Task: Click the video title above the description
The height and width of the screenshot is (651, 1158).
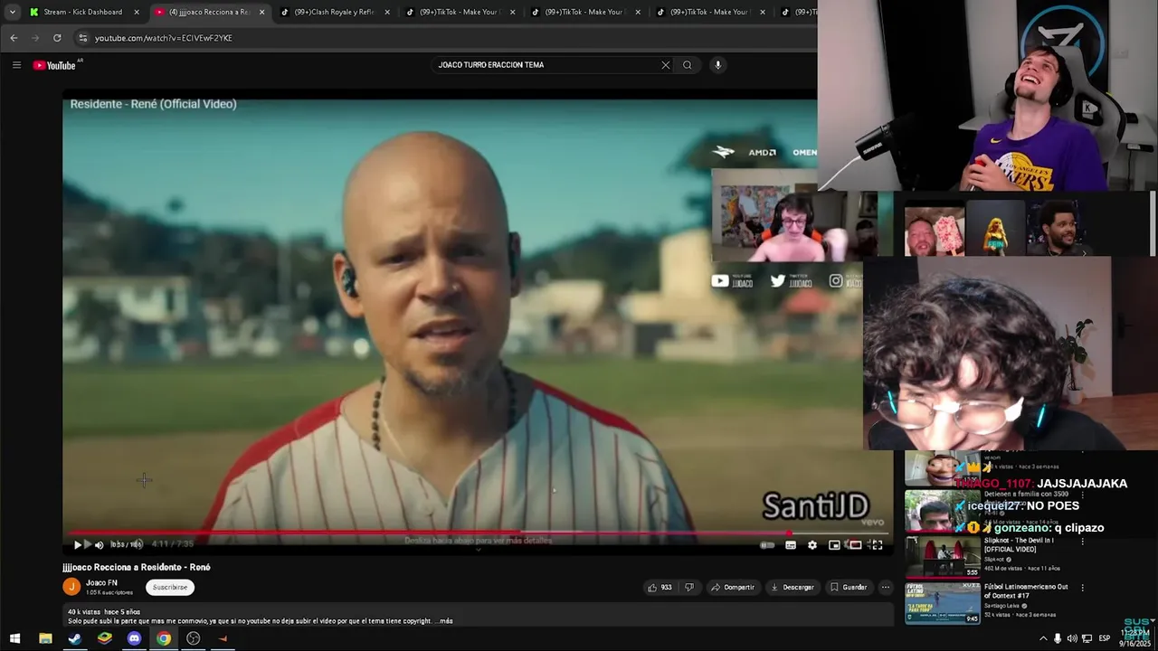Action: coord(137,567)
